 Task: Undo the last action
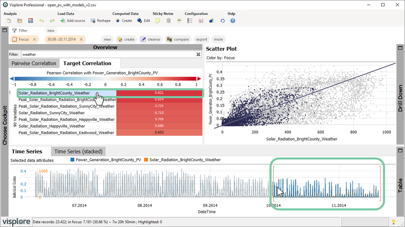(x=41, y=21)
